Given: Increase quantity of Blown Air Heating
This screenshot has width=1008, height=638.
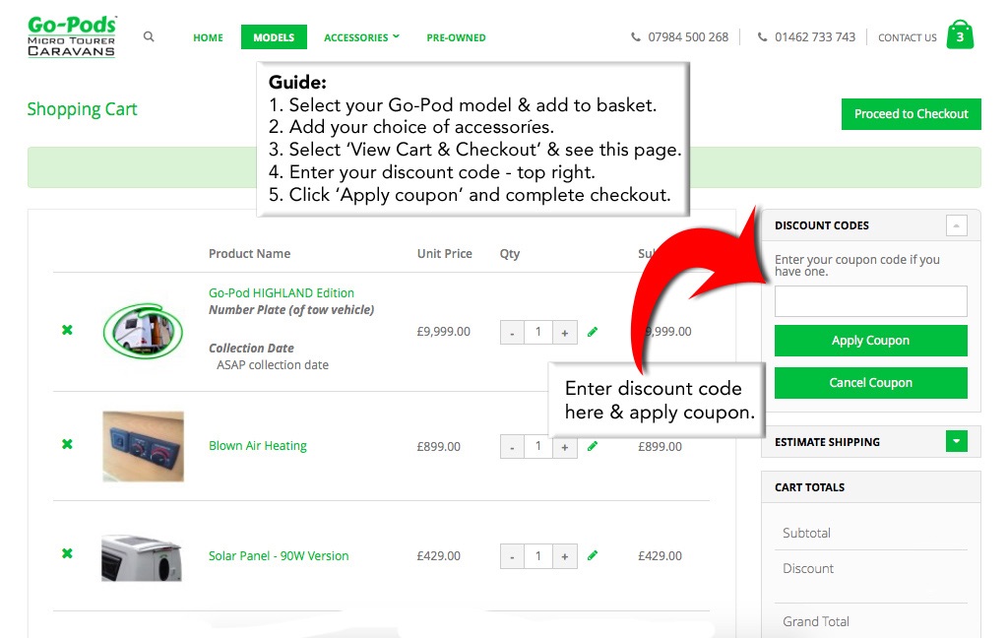Looking at the screenshot, I should [564, 446].
